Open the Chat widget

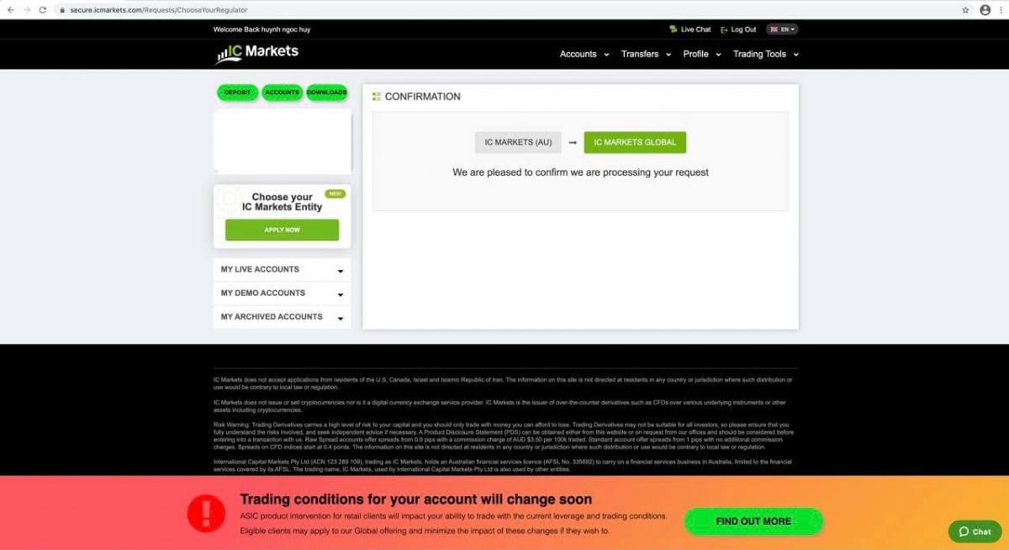click(x=975, y=531)
